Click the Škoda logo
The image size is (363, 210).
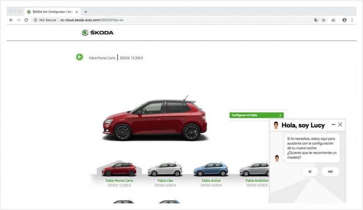[x=98, y=33]
